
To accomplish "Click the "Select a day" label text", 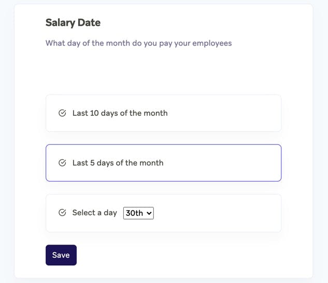I will 94,213.
